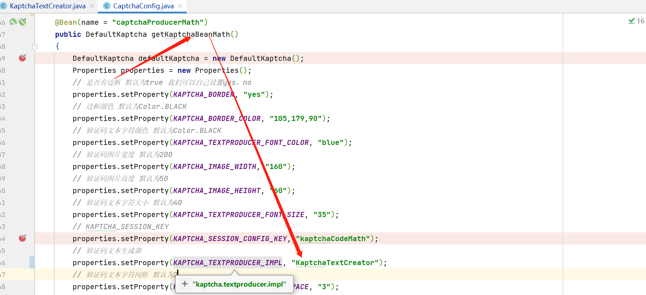Click the "3" string on the last line
646x295 pixels.
point(324,287)
